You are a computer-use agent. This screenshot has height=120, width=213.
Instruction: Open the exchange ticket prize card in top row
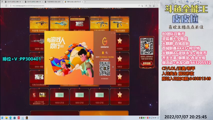(79, 25)
